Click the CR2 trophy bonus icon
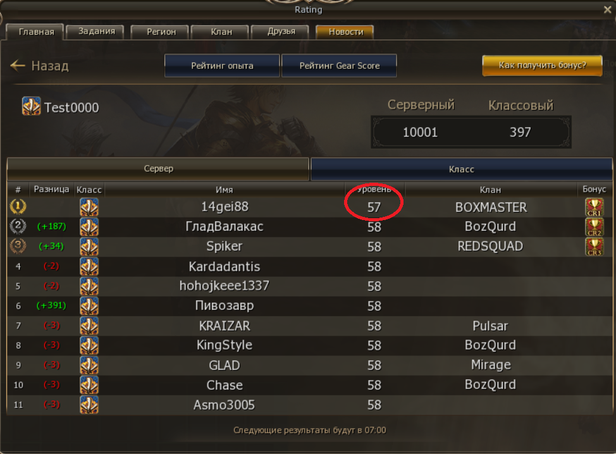The width and height of the screenshot is (616, 454). pos(594,226)
